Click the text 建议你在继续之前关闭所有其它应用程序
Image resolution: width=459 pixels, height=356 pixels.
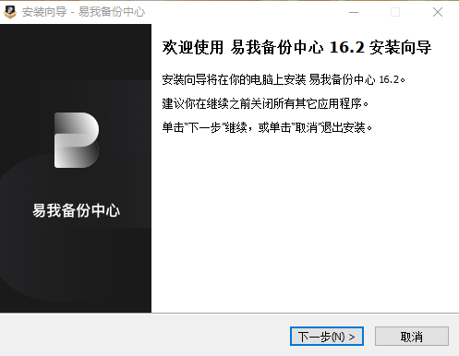(265, 103)
